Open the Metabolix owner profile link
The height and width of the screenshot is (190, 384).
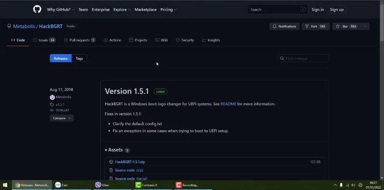coord(24,26)
